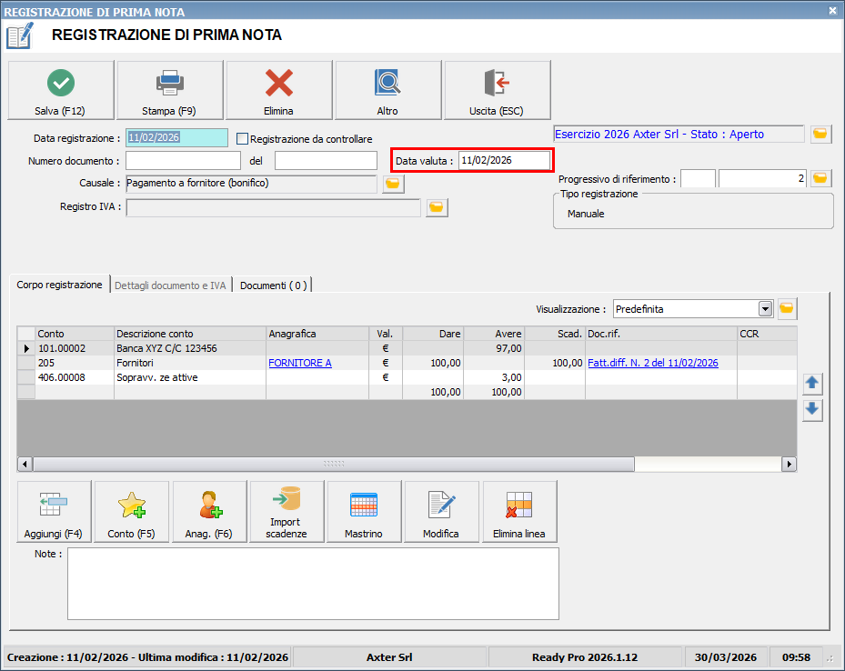Move selected row up with blue arrow
Screen dimensions: 845x671
812,384
